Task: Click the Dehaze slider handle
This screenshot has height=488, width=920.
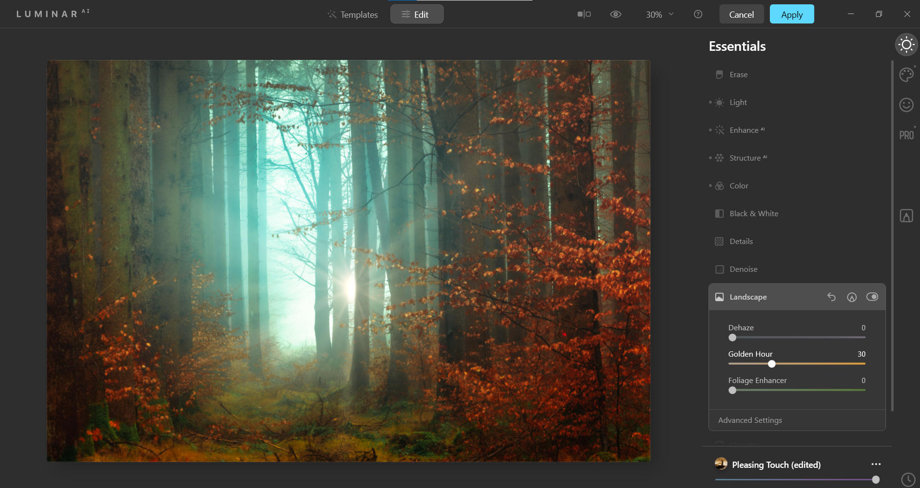Action: coord(732,337)
